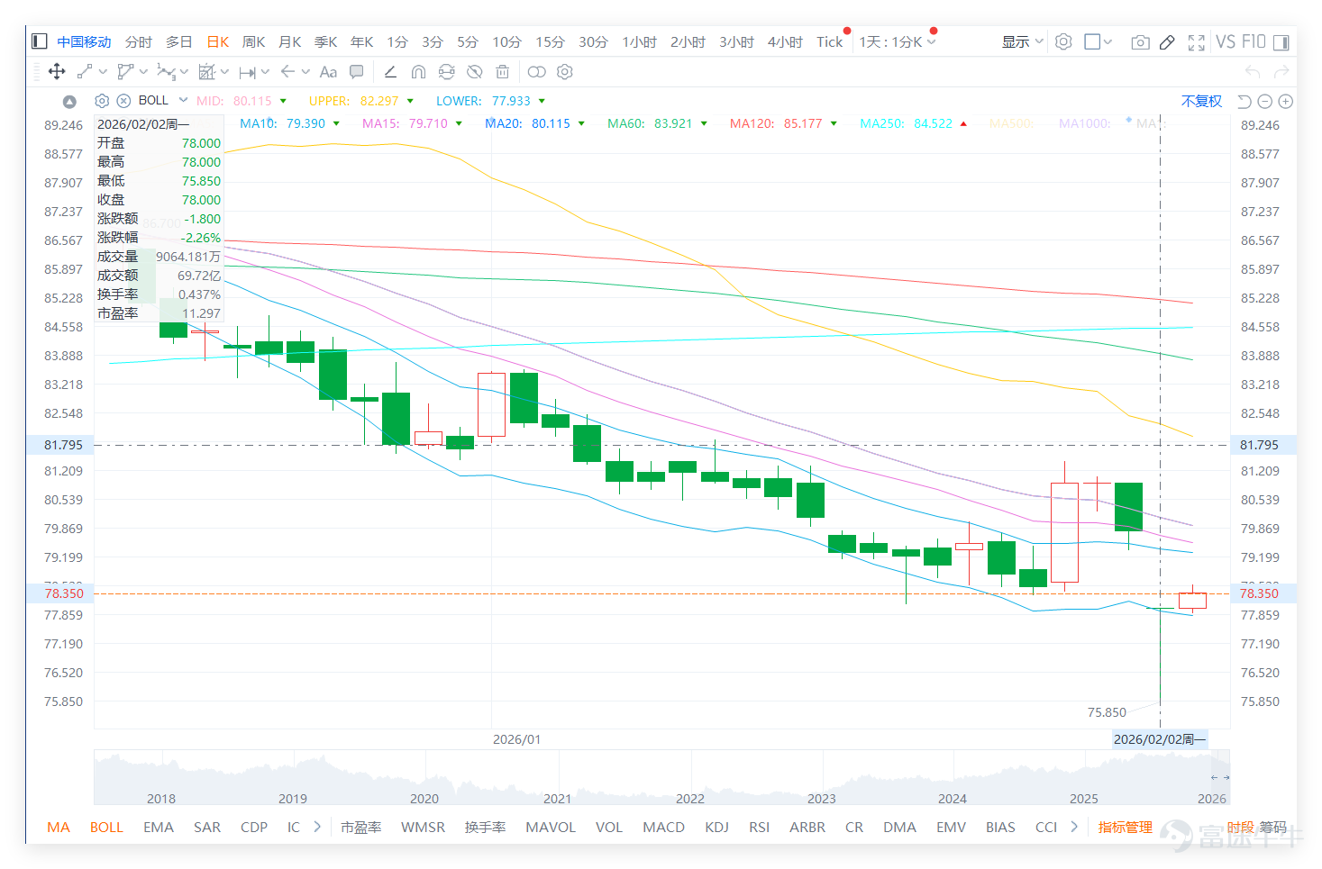Select the chart measurement tool
The height and width of the screenshot is (869, 1322).
point(206,72)
